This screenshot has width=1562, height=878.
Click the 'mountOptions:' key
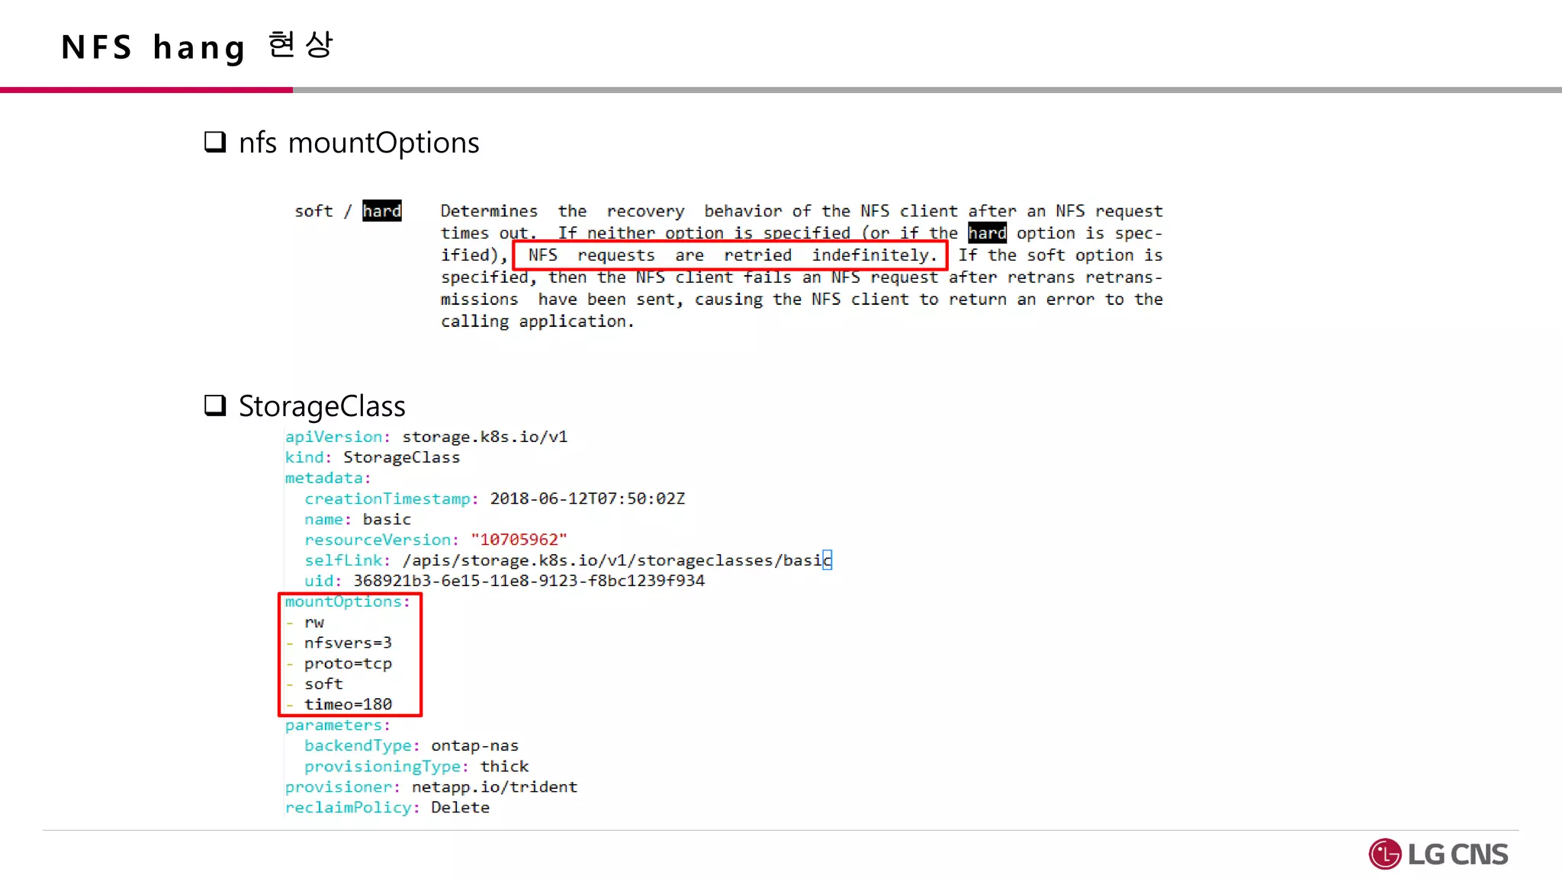[348, 601]
